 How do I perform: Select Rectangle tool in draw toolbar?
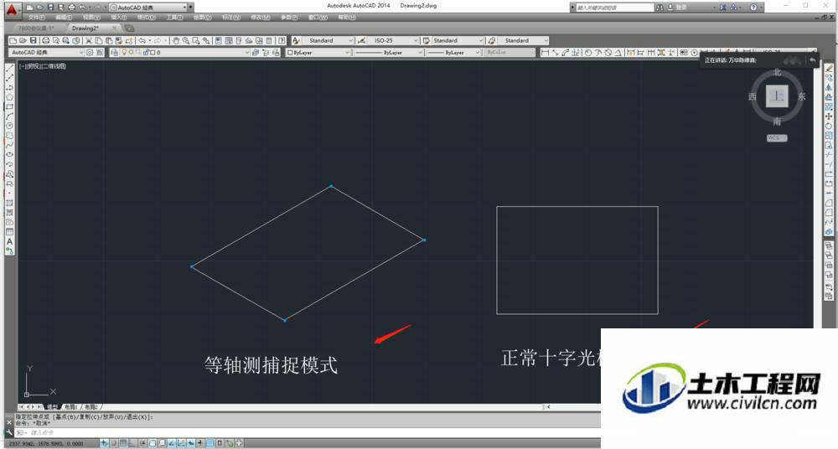point(9,107)
